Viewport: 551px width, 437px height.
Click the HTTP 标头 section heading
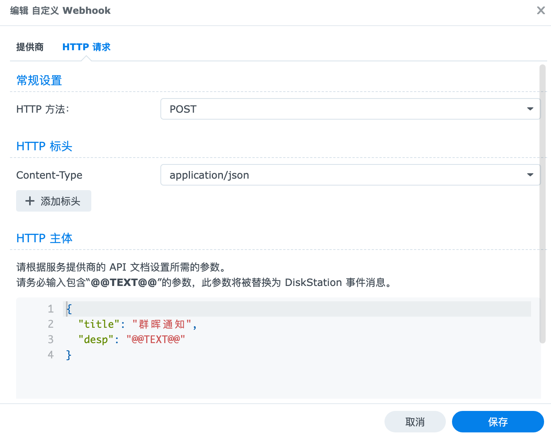pyautogui.click(x=45, y=146)
